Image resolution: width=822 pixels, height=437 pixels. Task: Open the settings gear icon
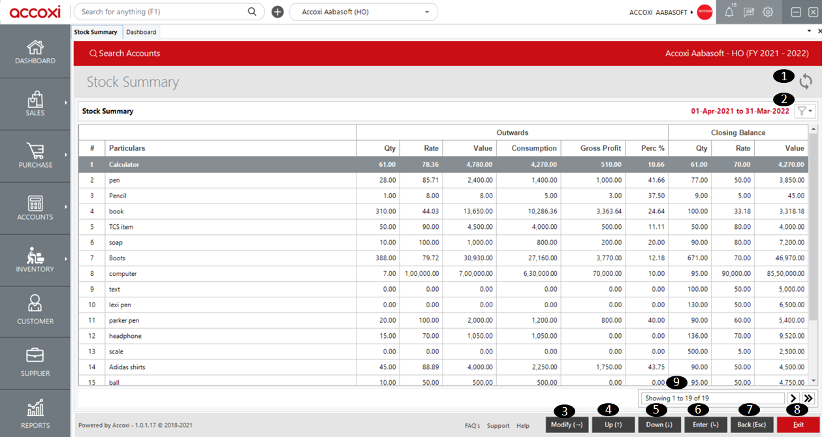[768, 12]
